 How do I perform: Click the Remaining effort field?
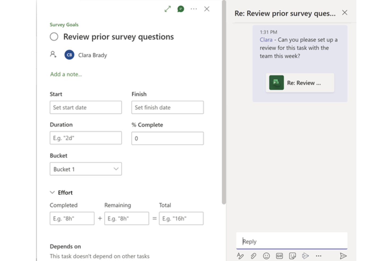pos(127,218)
